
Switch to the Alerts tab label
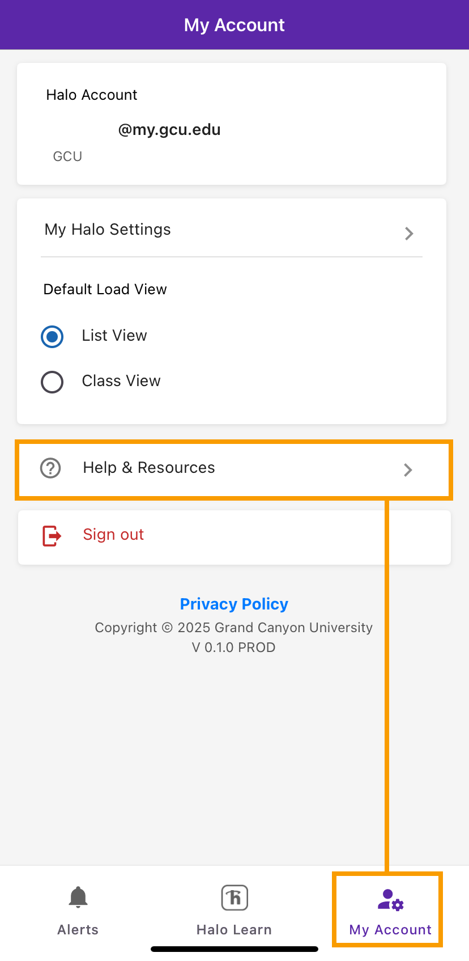(78, 930)
